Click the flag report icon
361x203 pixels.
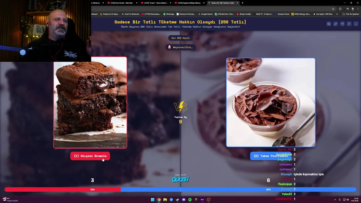click(x=349, y=24)
